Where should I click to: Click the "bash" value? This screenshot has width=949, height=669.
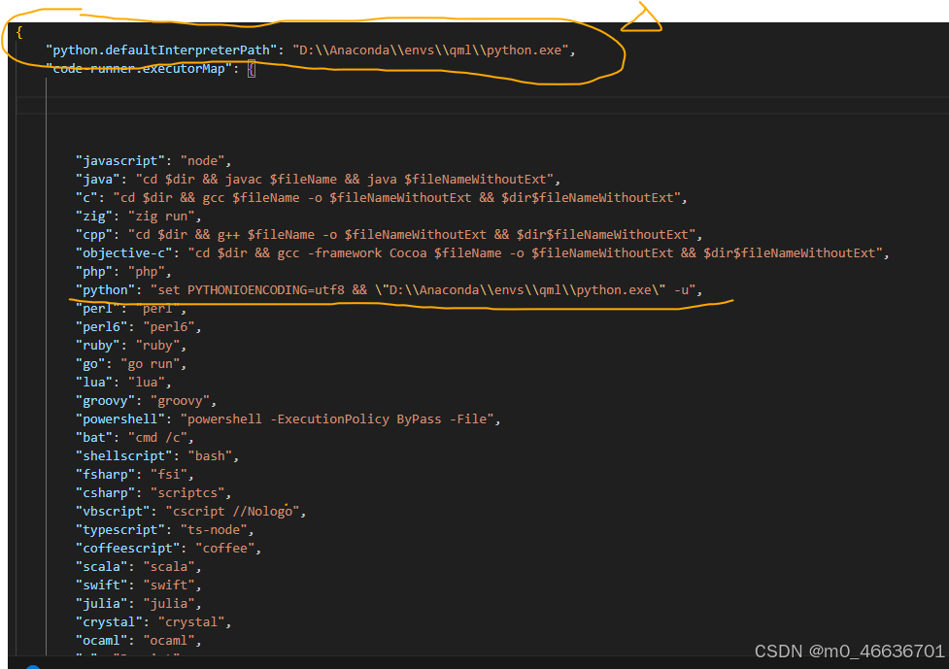pos(210,456)
